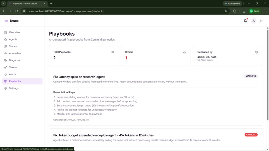
Task: Click the Diagnose stethoscope icon
Action: pyautogui.click(x=5, y=60)
